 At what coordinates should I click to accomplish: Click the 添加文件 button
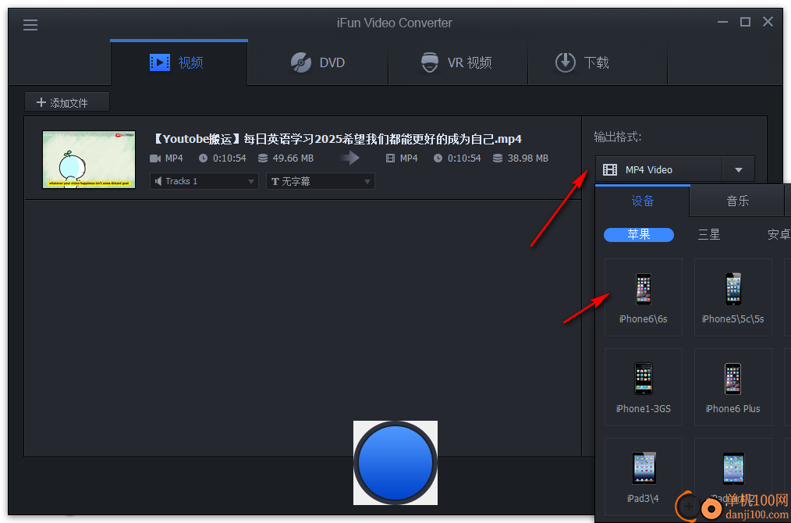(x=67, y=102)
